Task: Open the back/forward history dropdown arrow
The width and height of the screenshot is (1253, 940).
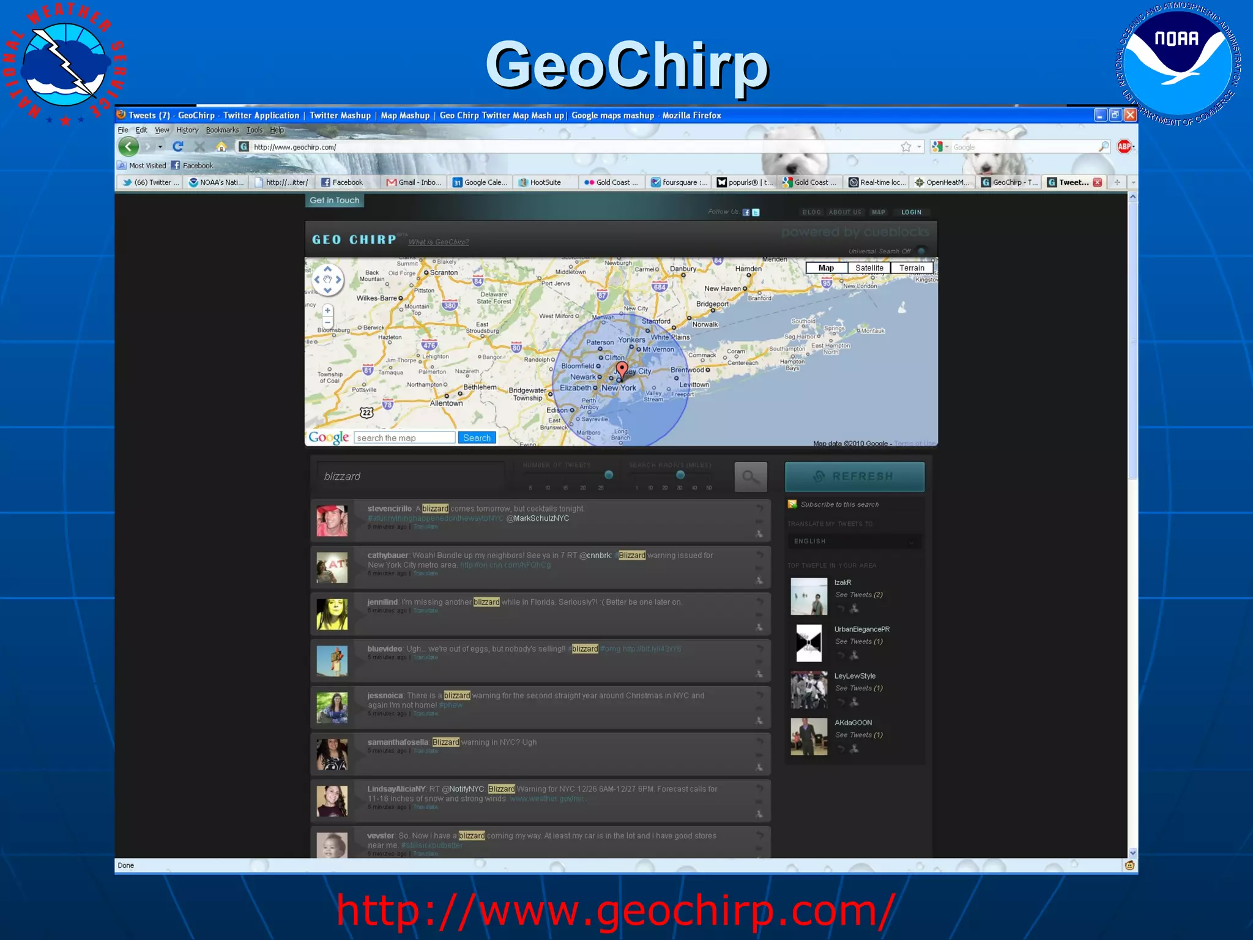Action: coord(160,147)
